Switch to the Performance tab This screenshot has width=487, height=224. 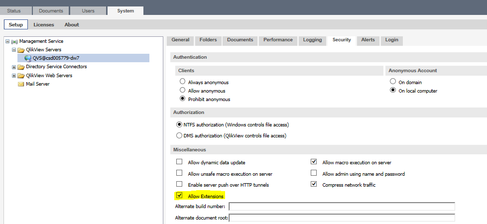[x=278, y=40]
